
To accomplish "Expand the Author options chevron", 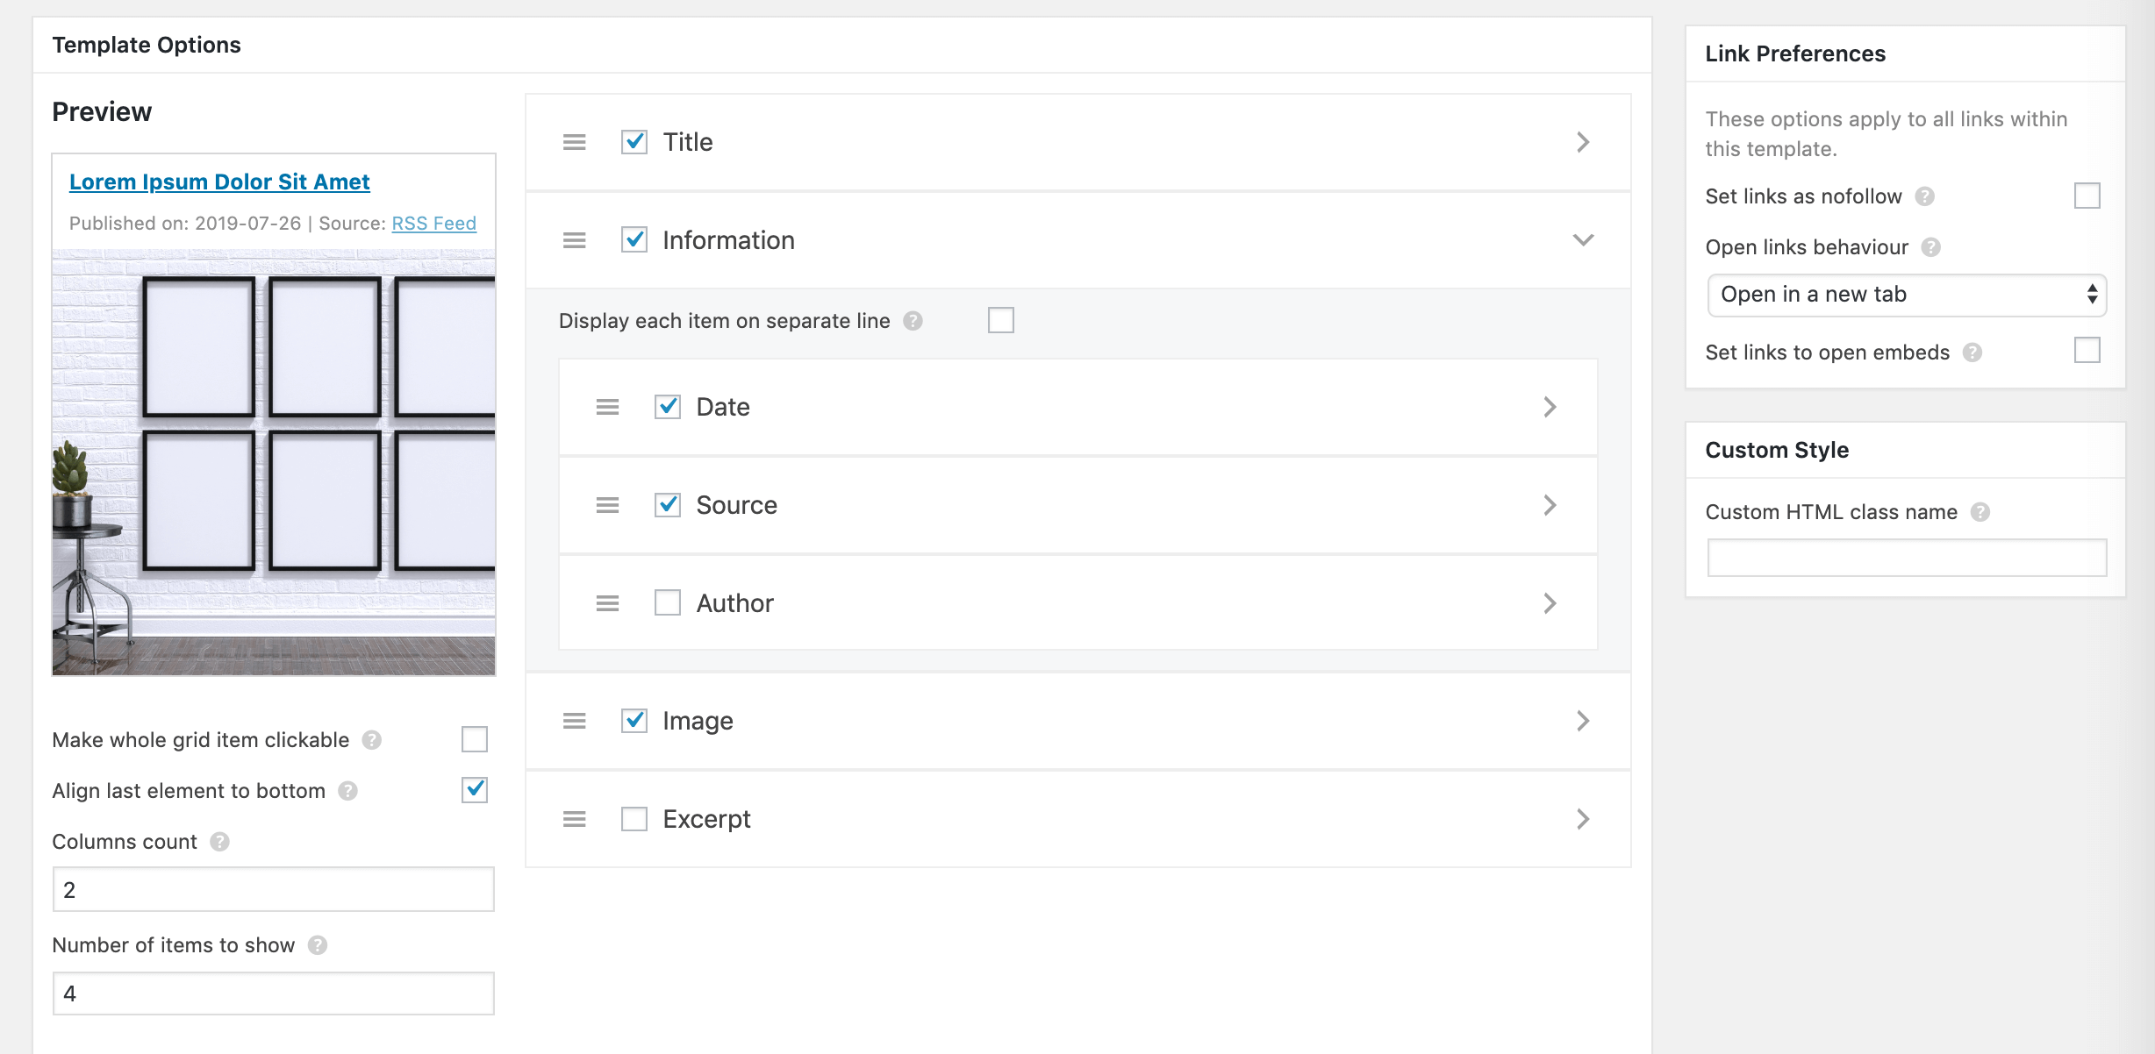I will point(1550,603).
